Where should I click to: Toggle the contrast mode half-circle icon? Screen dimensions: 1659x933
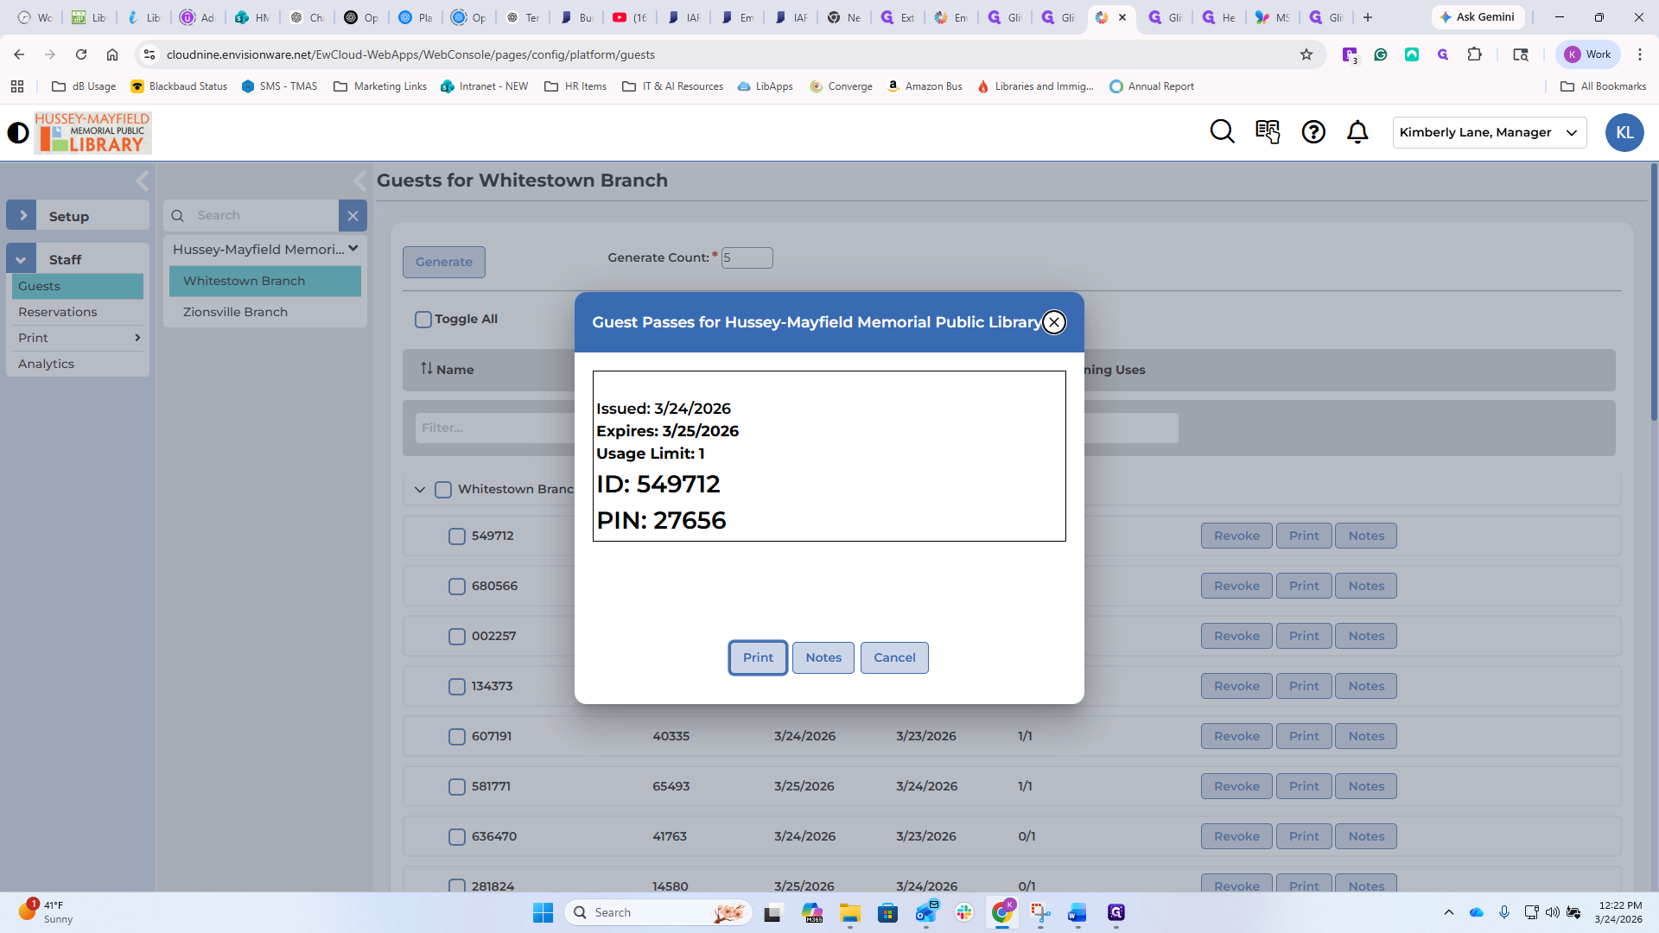pyautogui.click(x=18, y=133)
